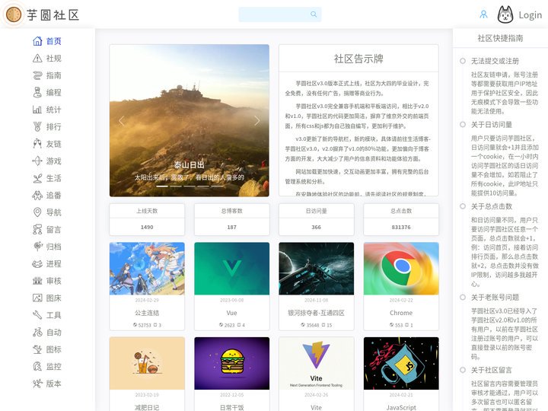
Task: Open the 减肥日记 drink illustration thumbnail
Action: point(147,363)
